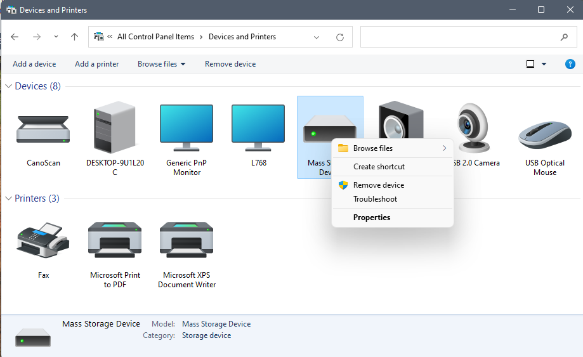Click the search magnifier icon
The image size is (583, 357).
coord(564,37)
